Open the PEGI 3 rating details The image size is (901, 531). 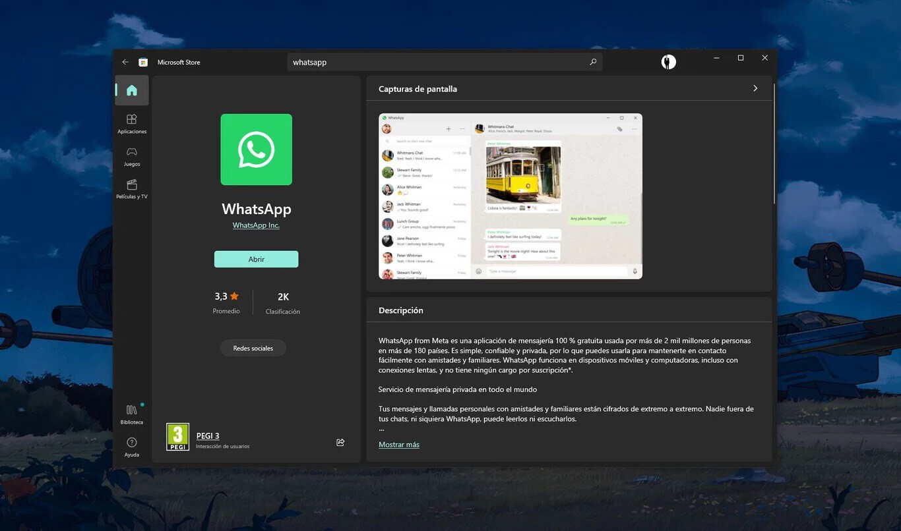click(x=207, y=435)
